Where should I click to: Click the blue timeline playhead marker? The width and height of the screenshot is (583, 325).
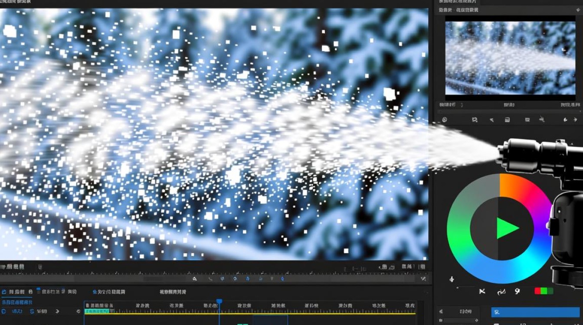tap(219, 301)
